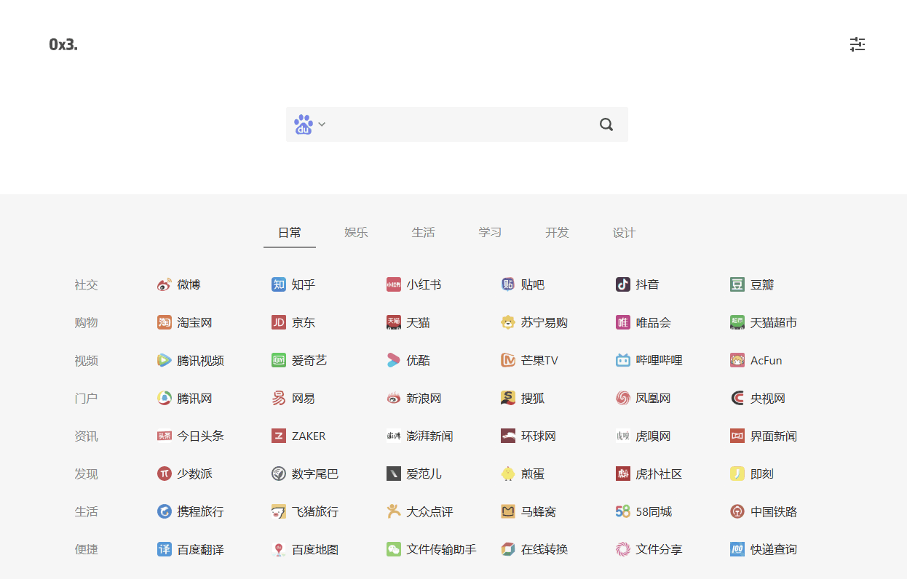Click the Baidu Translate (百度翻译) icon
The width and height of the screenshot is (907, 579).
pos(165,549)
